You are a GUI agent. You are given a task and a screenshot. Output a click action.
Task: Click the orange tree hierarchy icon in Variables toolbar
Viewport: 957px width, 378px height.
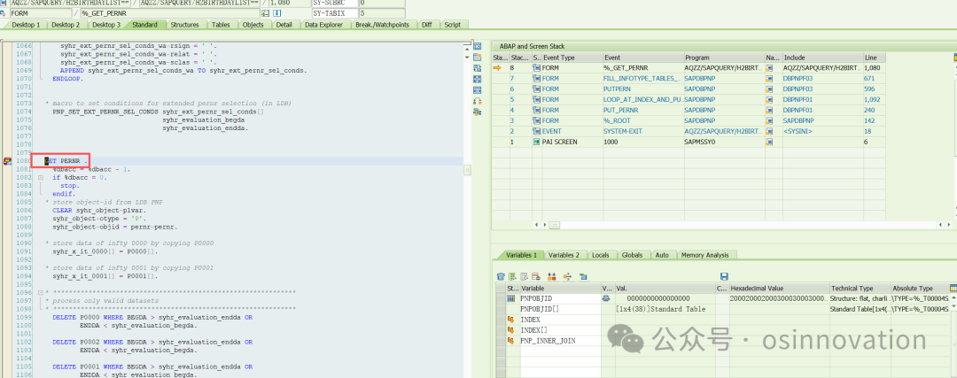(552, 277)
